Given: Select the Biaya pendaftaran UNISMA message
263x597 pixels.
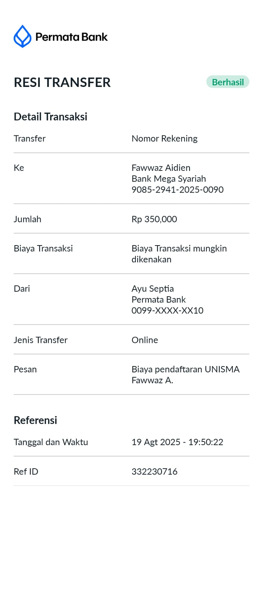Looking at the screenshot, I should tap(185, 375).
